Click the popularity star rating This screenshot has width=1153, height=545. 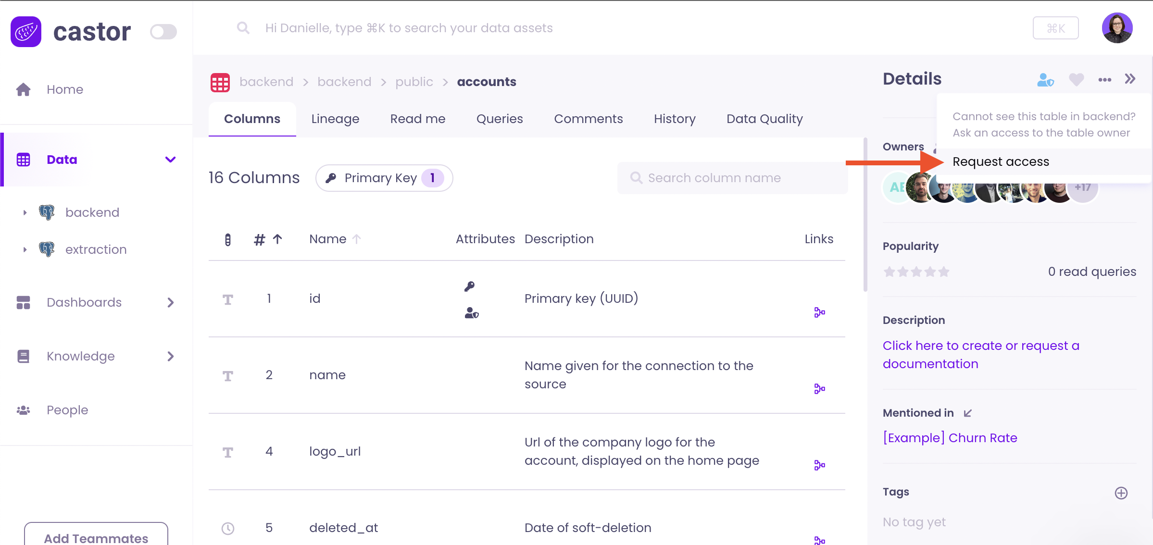(916, 272)
